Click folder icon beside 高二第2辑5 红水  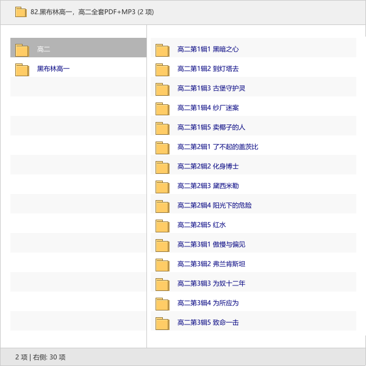pos(162,226)
